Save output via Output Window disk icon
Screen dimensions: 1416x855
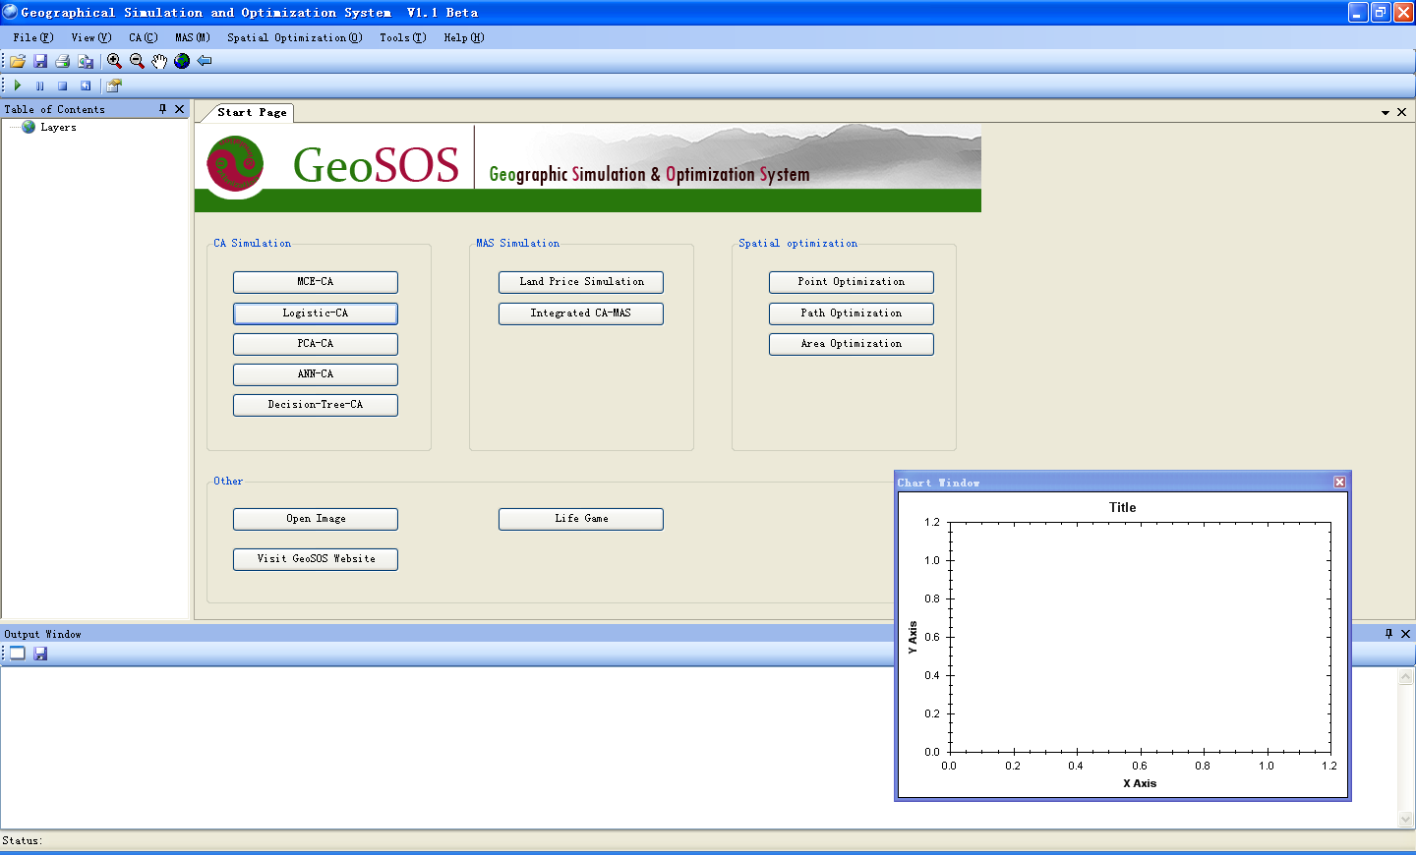tap(40, 653)
